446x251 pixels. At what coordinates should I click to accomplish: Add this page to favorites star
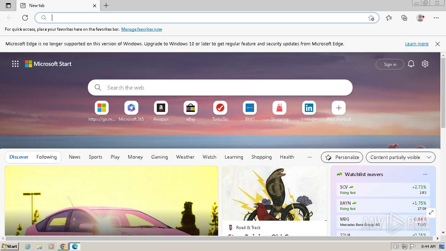click(x=371, y=18)
